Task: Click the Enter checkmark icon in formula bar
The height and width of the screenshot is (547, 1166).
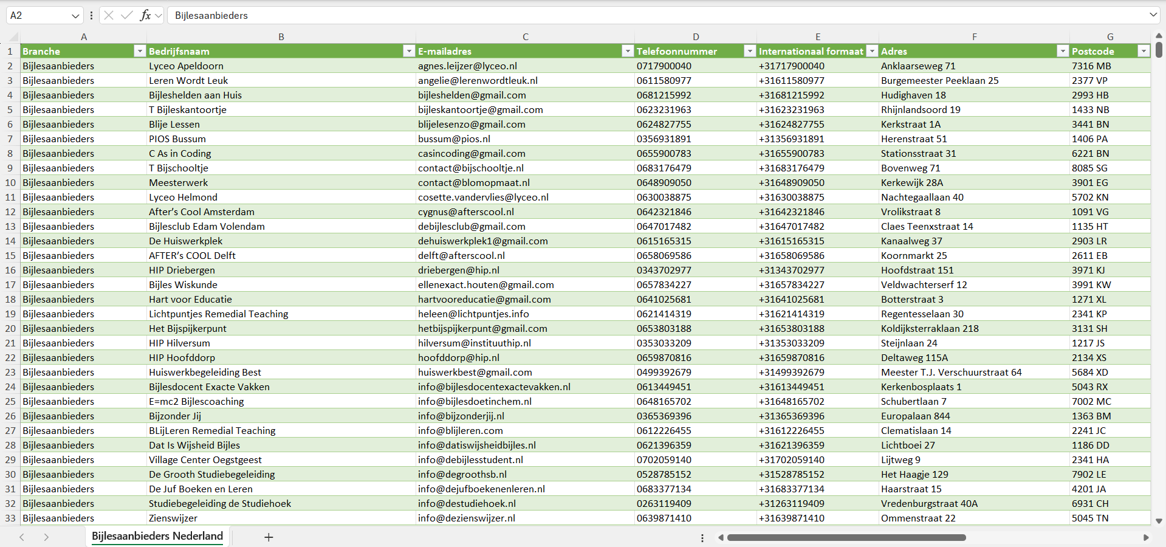Action: (126, 15)
